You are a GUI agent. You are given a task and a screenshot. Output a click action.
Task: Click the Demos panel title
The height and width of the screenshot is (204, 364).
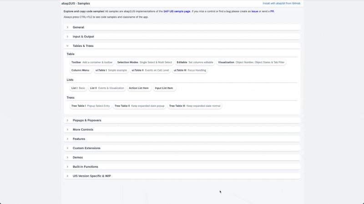click(78, 157)
